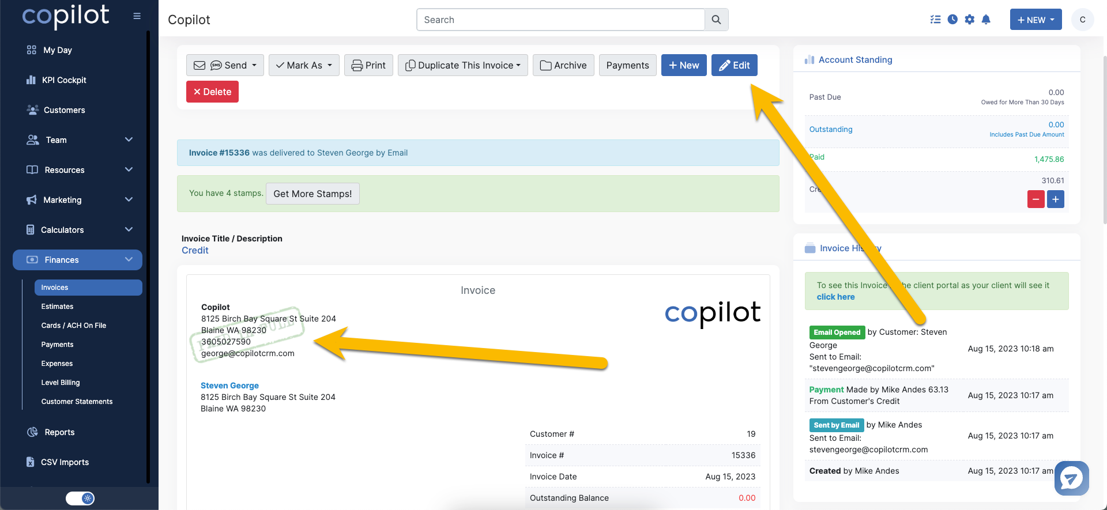Open the My Day sidebar item

[58, 50]
